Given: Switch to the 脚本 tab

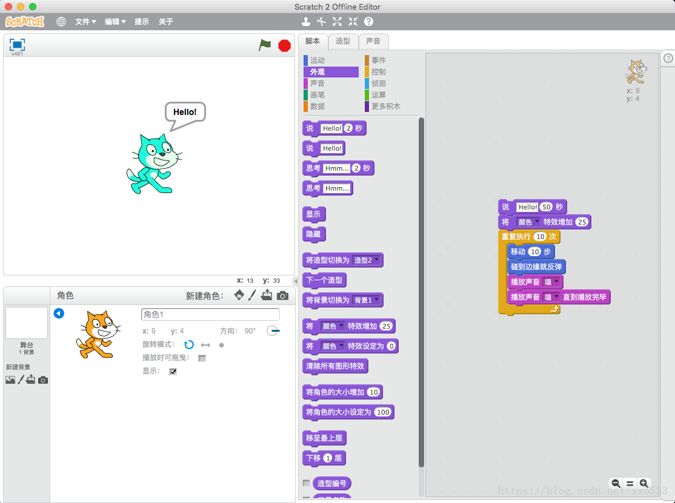Looking at the screenshot, I should coord(313,41).
